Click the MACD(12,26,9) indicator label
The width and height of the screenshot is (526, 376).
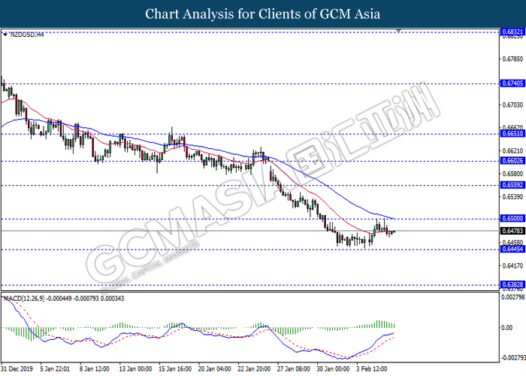(x=25, y=299)
